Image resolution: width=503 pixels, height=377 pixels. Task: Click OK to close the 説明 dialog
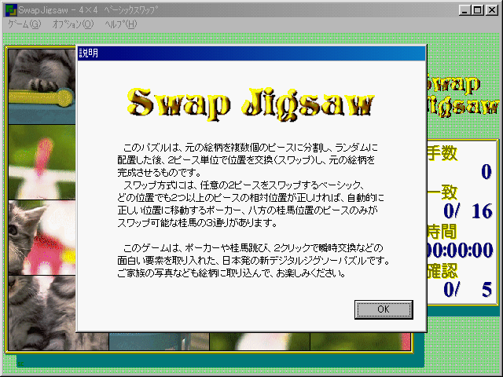384,309
